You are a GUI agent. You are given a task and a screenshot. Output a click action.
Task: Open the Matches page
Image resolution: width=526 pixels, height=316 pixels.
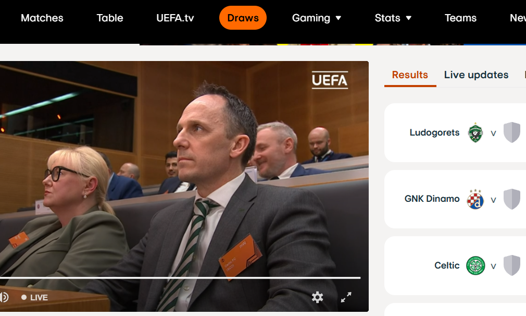tap(42, 18)
